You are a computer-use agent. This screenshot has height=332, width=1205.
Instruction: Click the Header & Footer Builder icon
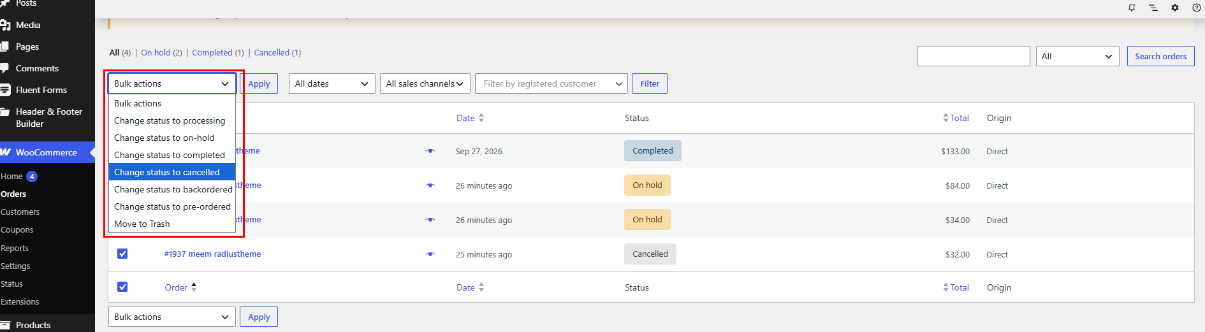tap(5, 112)
